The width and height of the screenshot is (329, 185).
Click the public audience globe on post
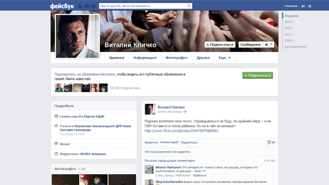(x=185, y=112)
